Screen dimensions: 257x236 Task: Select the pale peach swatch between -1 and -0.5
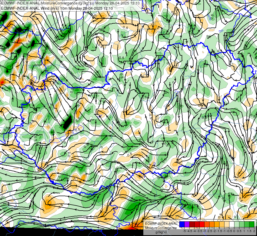pyautogui.click(x=227, y=224)
